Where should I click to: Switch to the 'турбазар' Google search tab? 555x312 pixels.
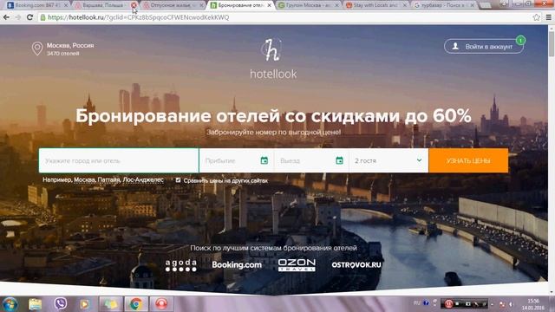[443, 5]
